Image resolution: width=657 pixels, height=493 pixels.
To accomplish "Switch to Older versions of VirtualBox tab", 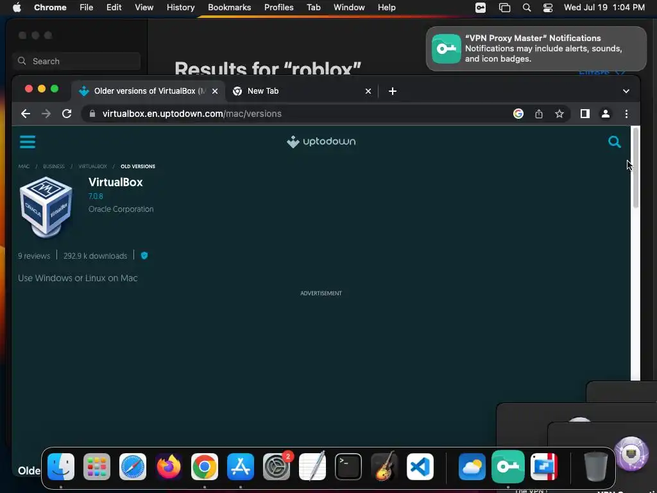I will point(148,91).
